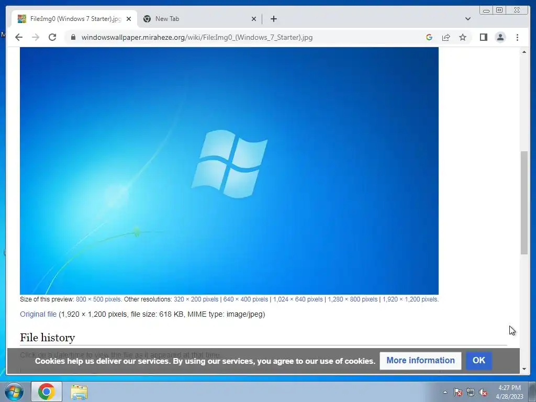Share this page using the share icon
Screen dimensions: 536x402
tap(446, 37)
